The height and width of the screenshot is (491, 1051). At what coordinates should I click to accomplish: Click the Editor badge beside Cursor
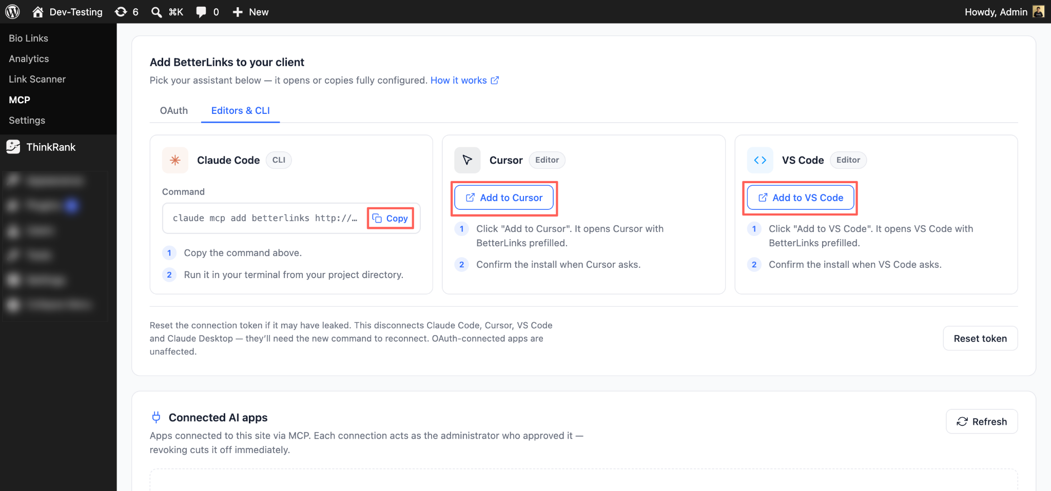coord(547,160)
